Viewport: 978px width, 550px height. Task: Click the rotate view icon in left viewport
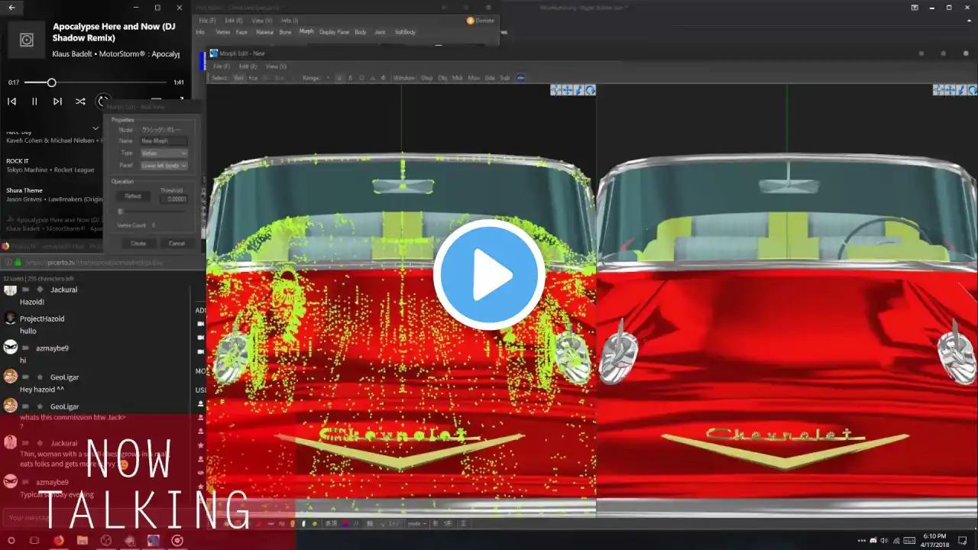(x=591, y=90)
